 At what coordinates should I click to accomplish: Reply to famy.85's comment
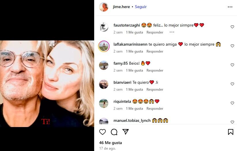(155, 70)
